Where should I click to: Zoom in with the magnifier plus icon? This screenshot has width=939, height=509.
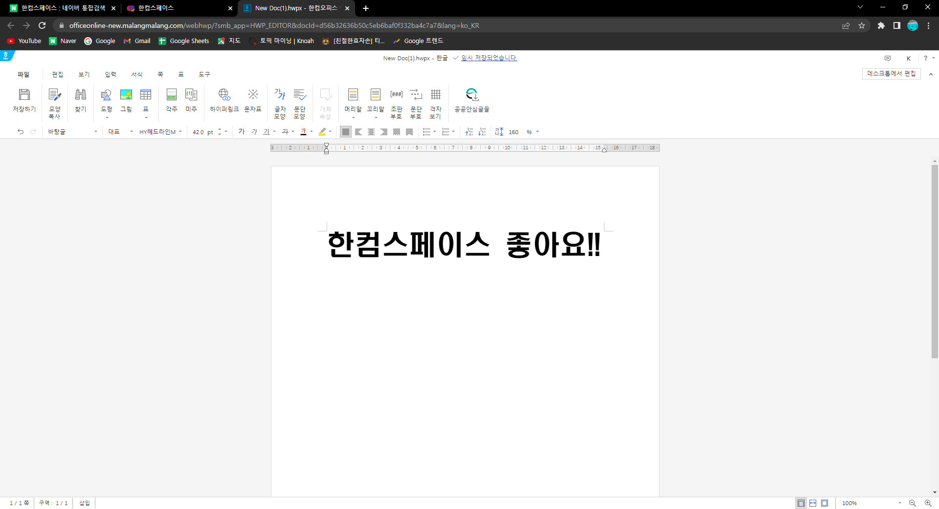tap(928, 503)
